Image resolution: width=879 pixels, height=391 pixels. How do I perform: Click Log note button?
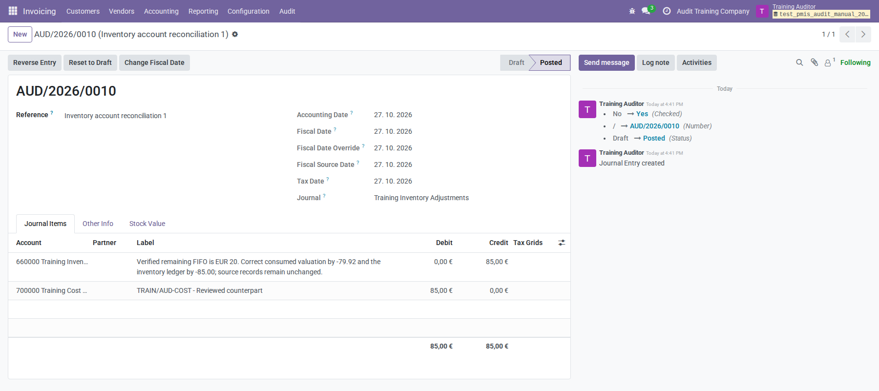tap(655, 62)
